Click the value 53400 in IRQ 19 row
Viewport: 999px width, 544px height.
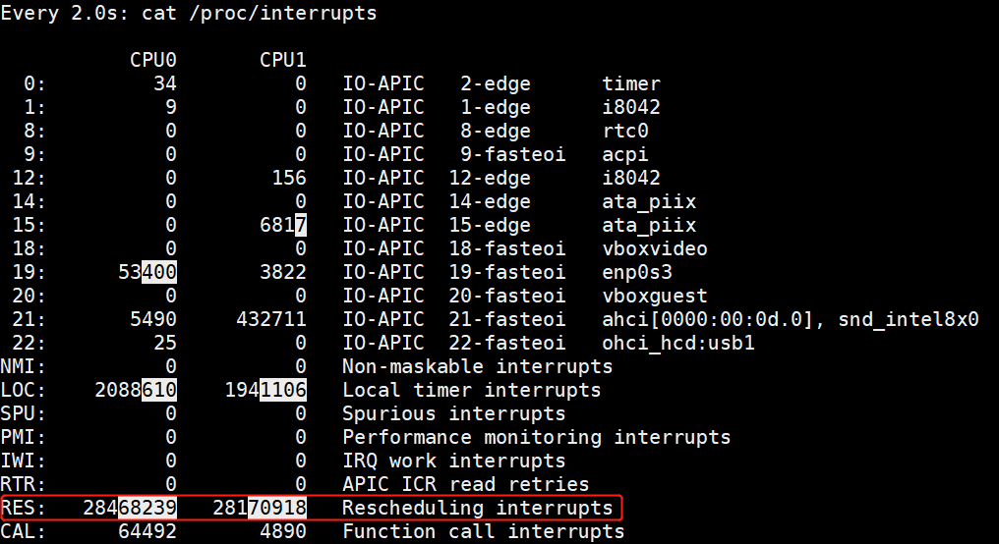click(x=147, y=272)
